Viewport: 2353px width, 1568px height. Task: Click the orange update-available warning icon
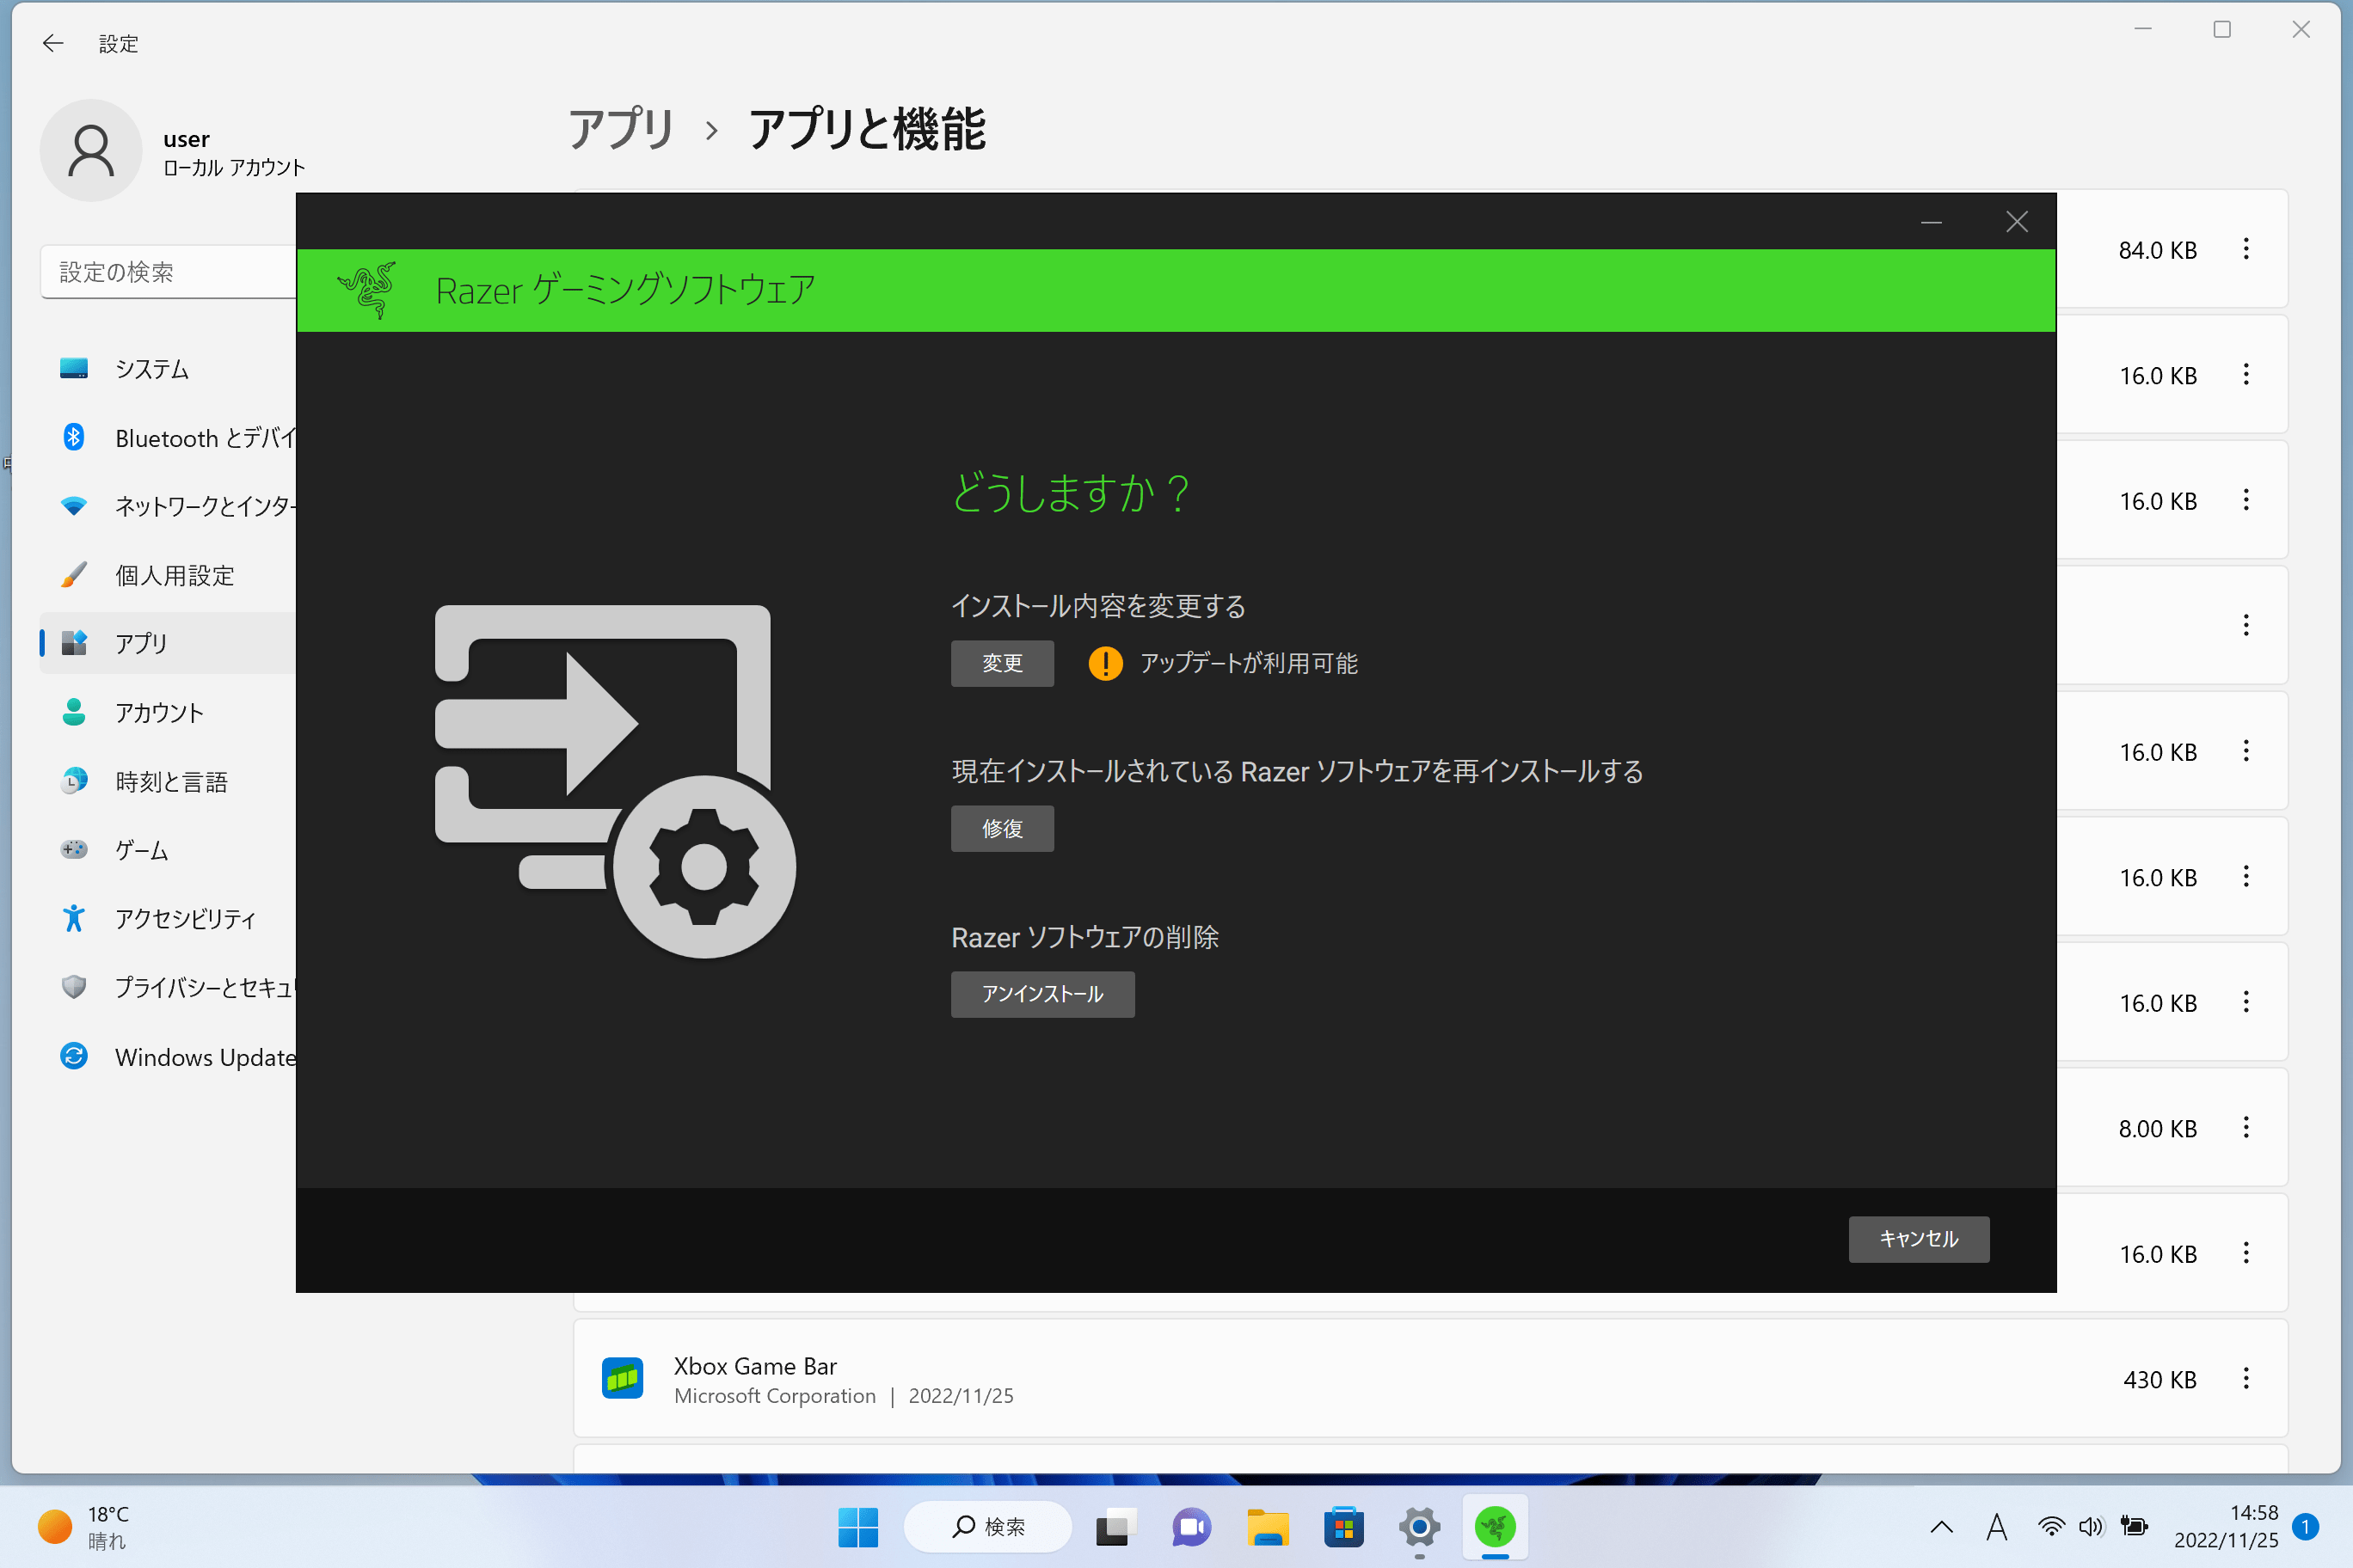1104,663
